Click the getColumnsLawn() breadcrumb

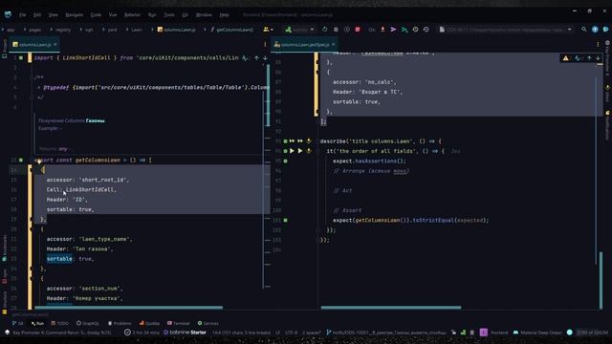232,30
